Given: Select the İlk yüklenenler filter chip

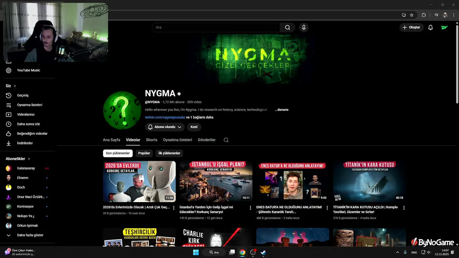Looking at the screenshot, I should point(169,153).
